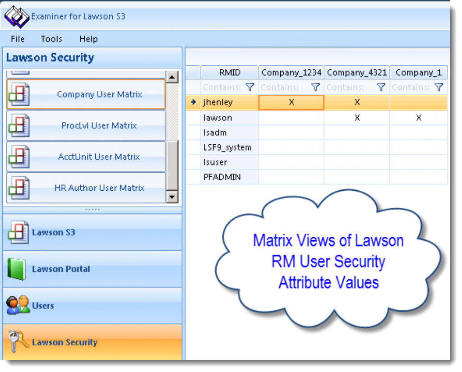Click the green Lawson Portal book icon
Image resolution: width=462 pixels, height=372 pixels.
tap(17, 269)
